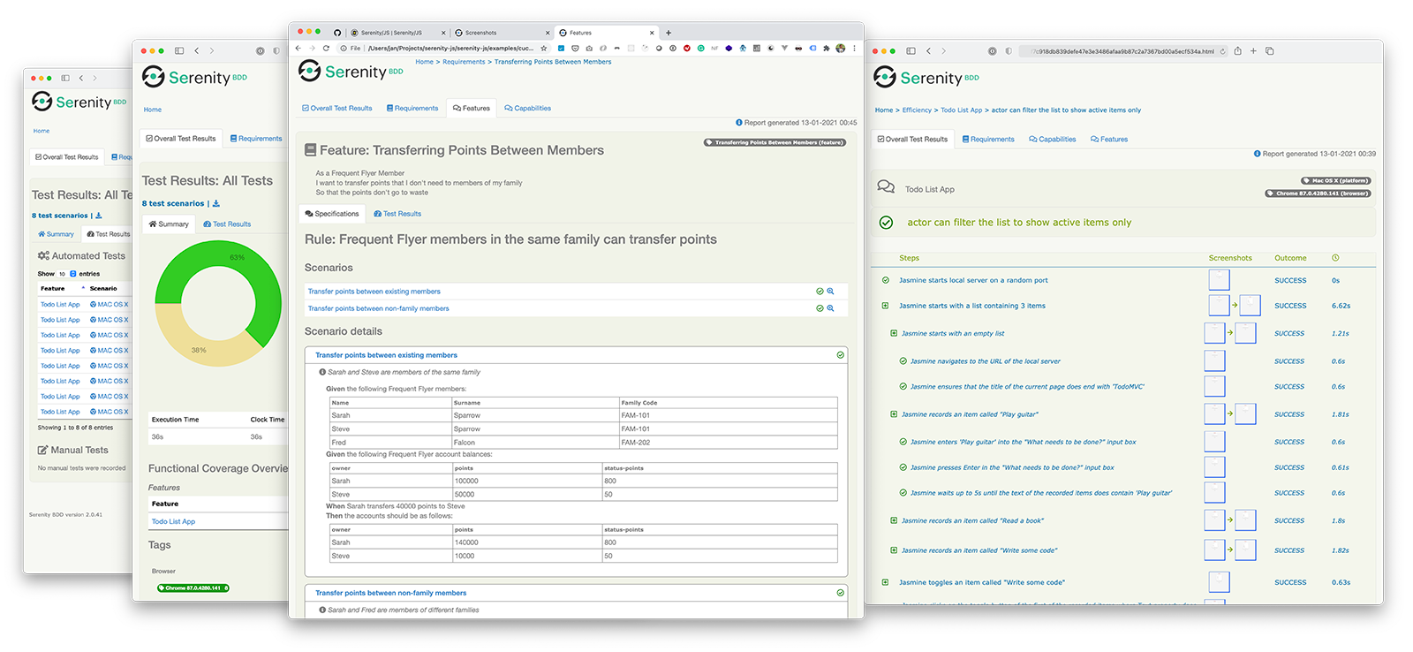This screenshot has height=652, width=1413.
Task: Follow 'Transfer points between existing members' scenario link
Action: (374, 292)
